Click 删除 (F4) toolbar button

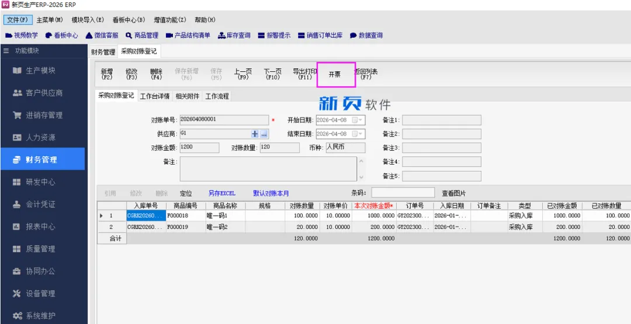[156, 74]
